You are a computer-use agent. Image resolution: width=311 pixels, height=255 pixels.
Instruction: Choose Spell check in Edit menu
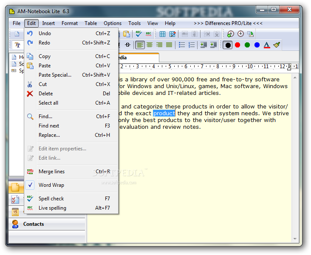point(71,199)
